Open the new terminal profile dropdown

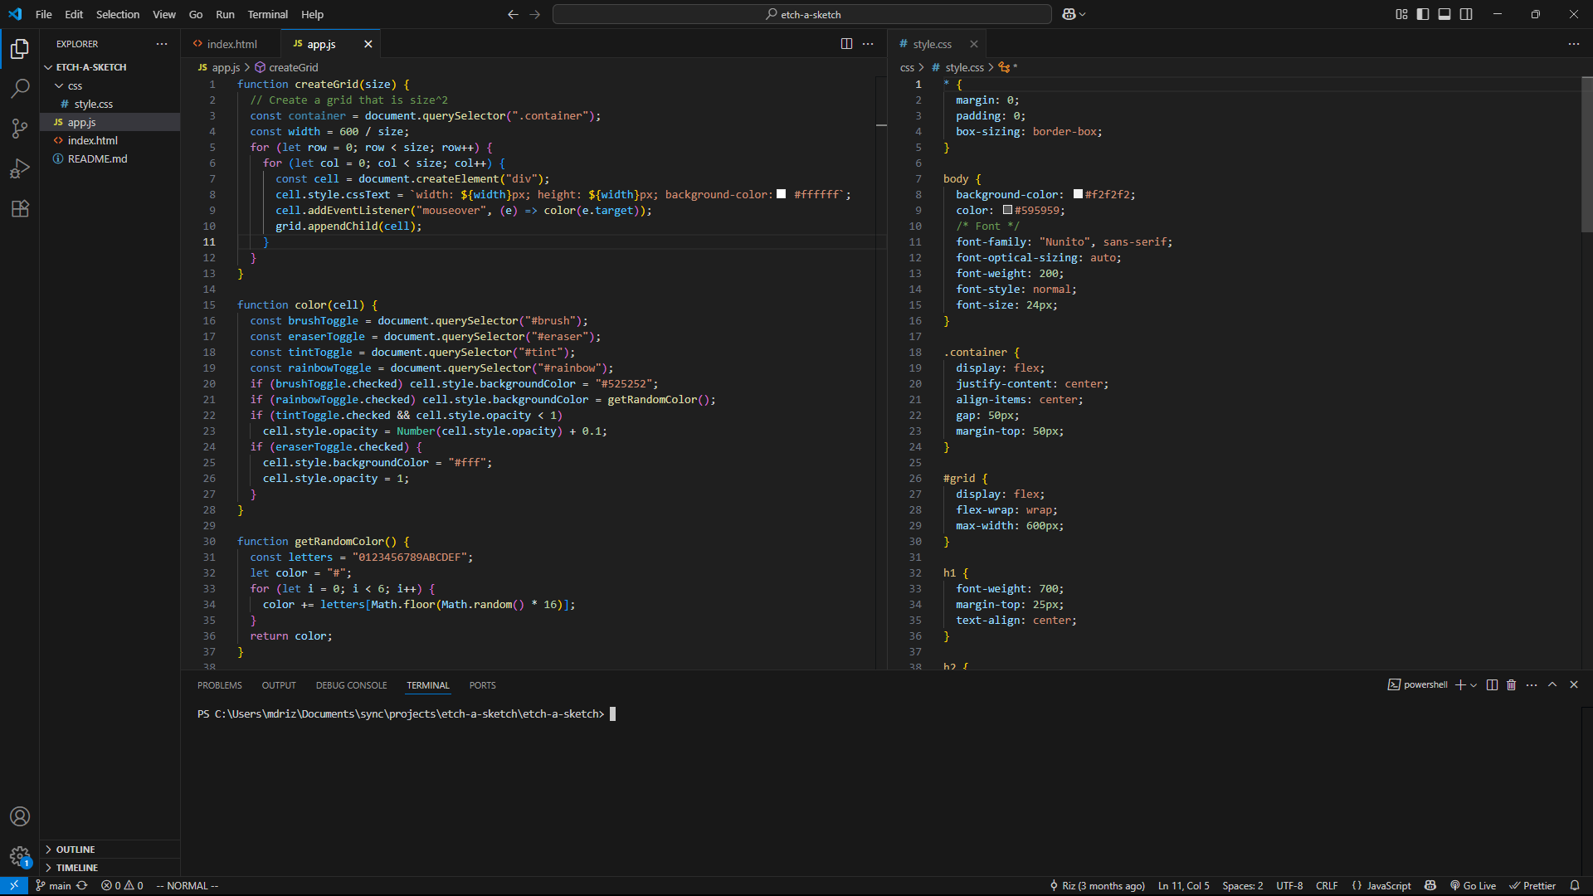point(1474,685)
